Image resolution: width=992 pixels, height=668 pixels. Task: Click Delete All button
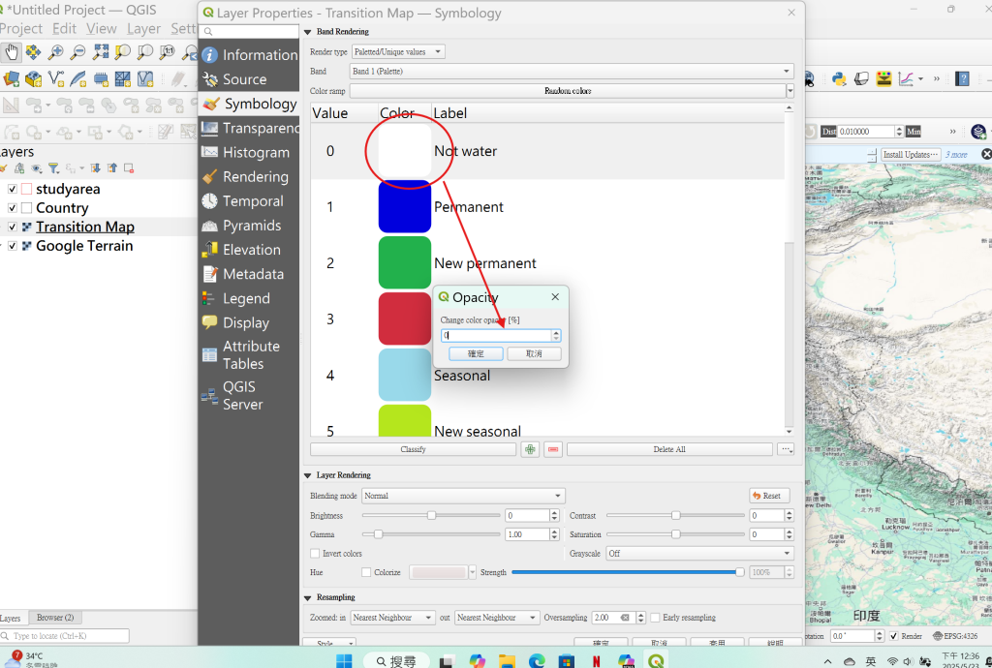(x=669, y=449)
